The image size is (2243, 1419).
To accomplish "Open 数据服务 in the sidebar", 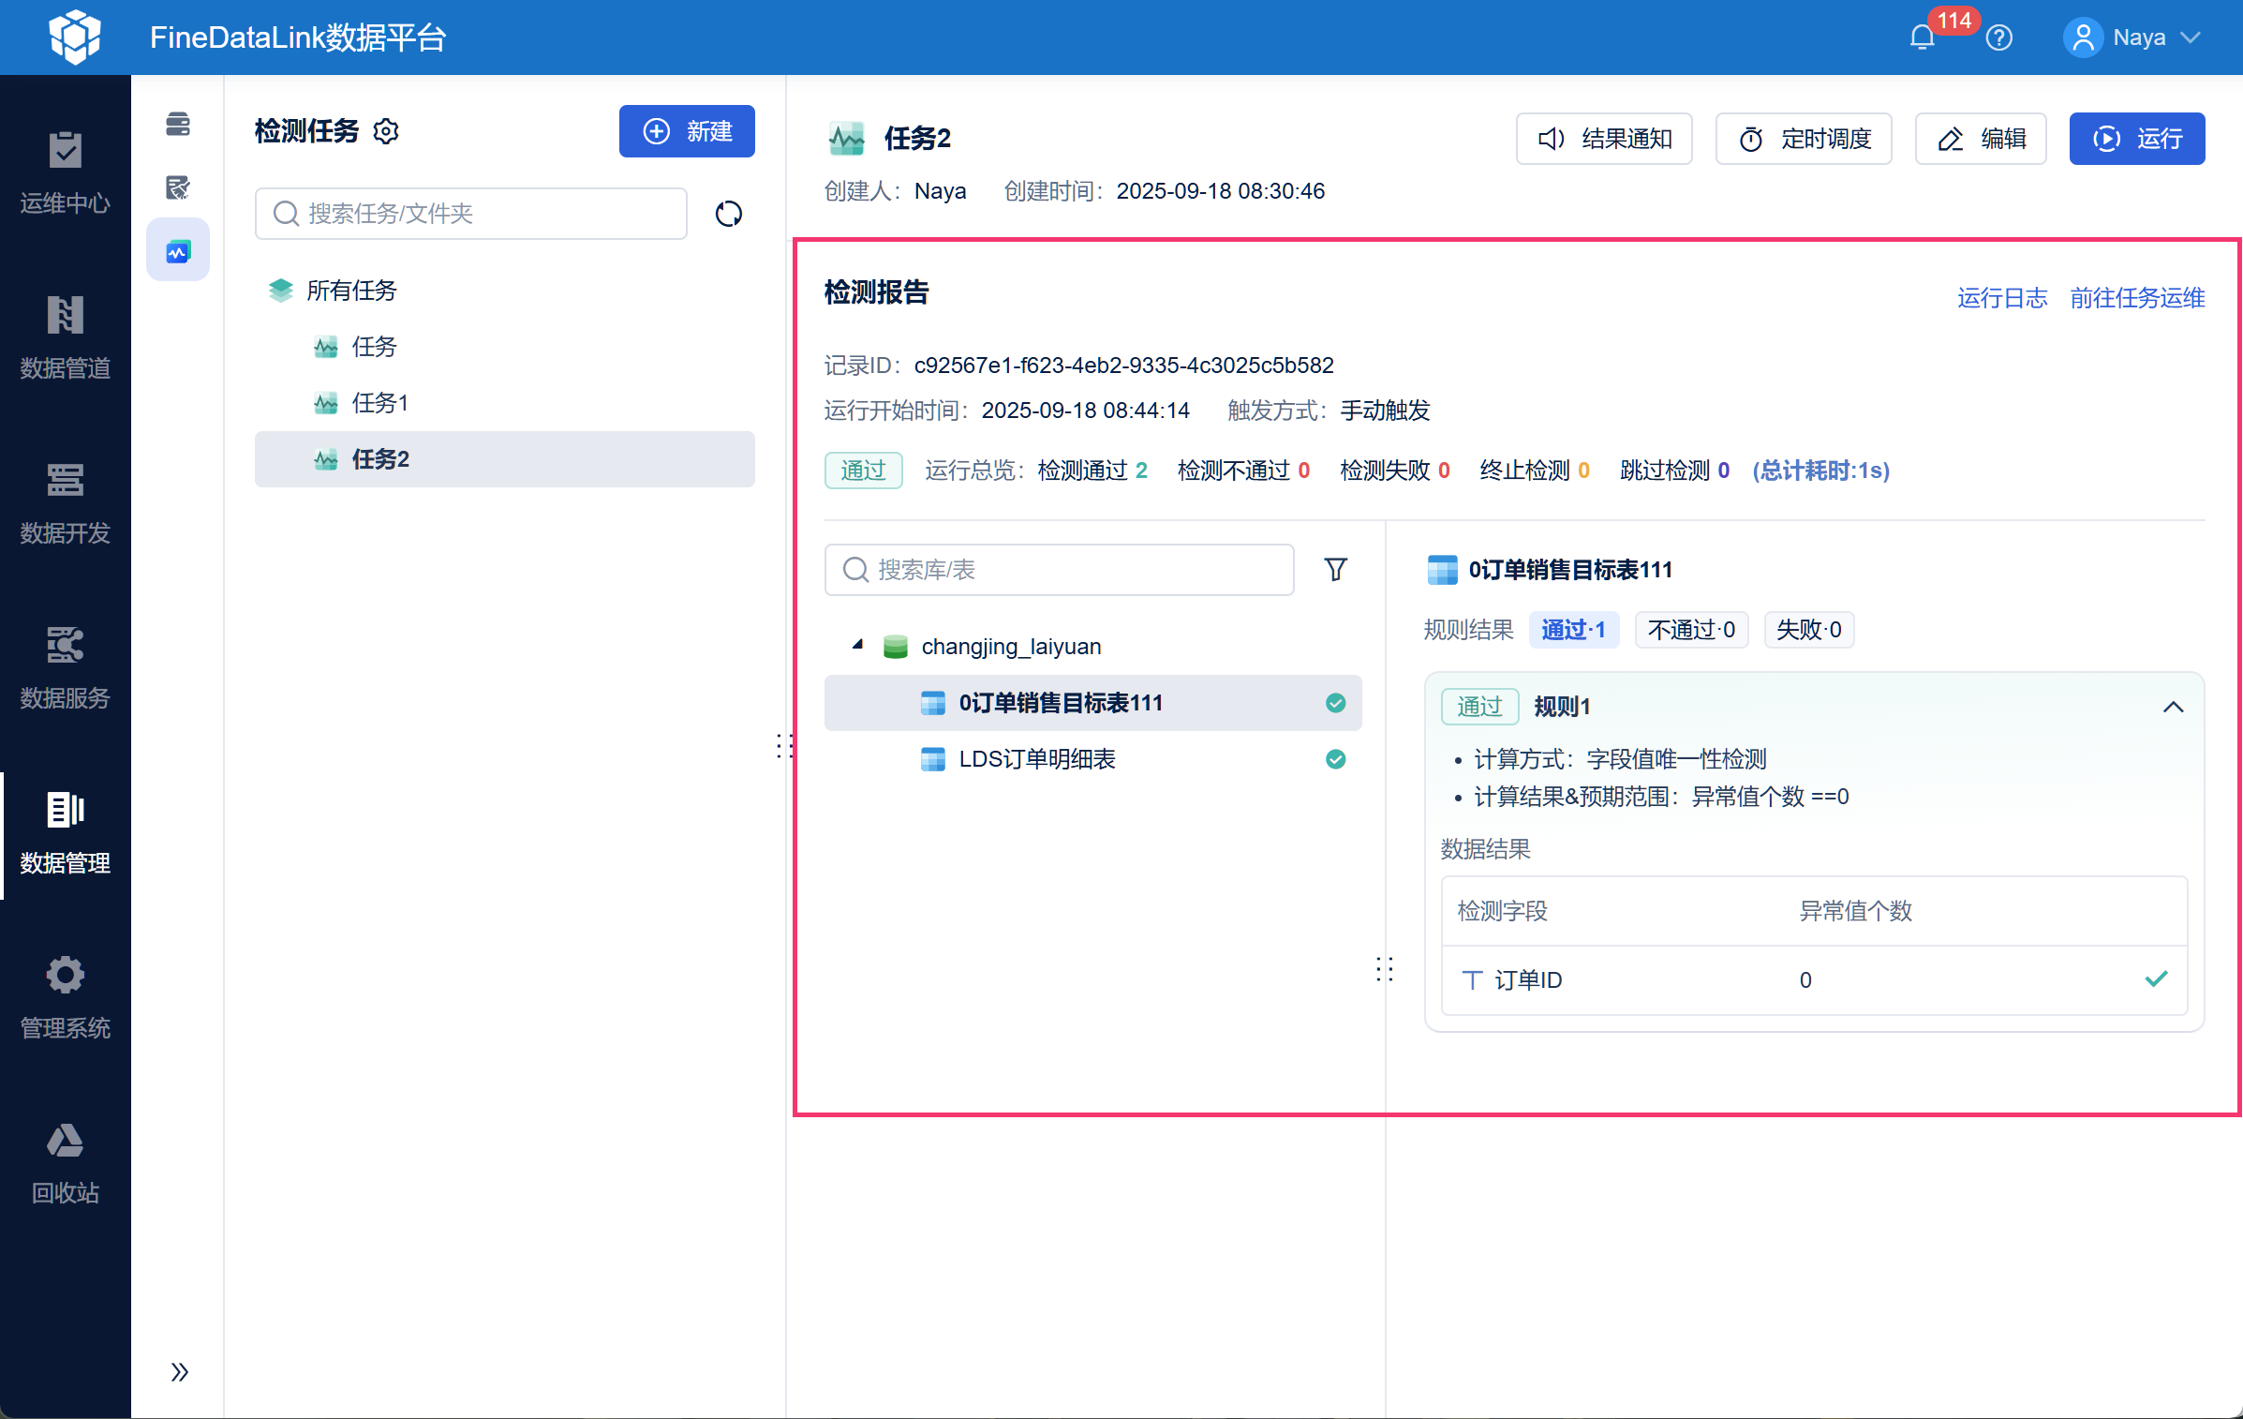I will pos(66,668).
